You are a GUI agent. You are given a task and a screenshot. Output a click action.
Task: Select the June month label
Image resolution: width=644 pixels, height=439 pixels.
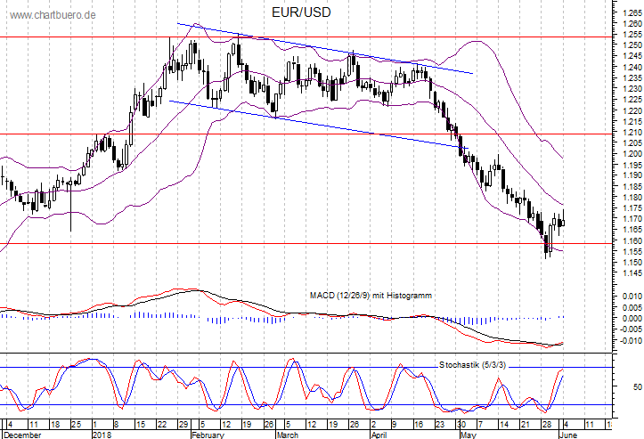[x=570, y=434]
